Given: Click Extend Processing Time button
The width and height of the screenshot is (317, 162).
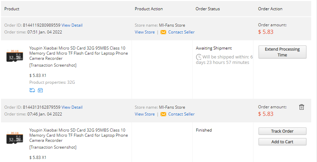Looking at the screenshot, I should tap(282, 52).
